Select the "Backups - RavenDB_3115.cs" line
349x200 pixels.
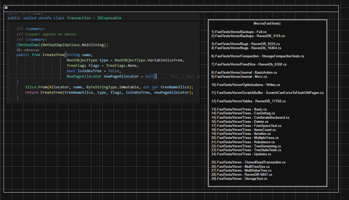pos(248,36)
